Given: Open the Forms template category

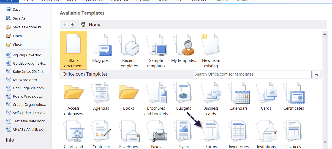Looking at the screenshot, I should coord(211,135).
